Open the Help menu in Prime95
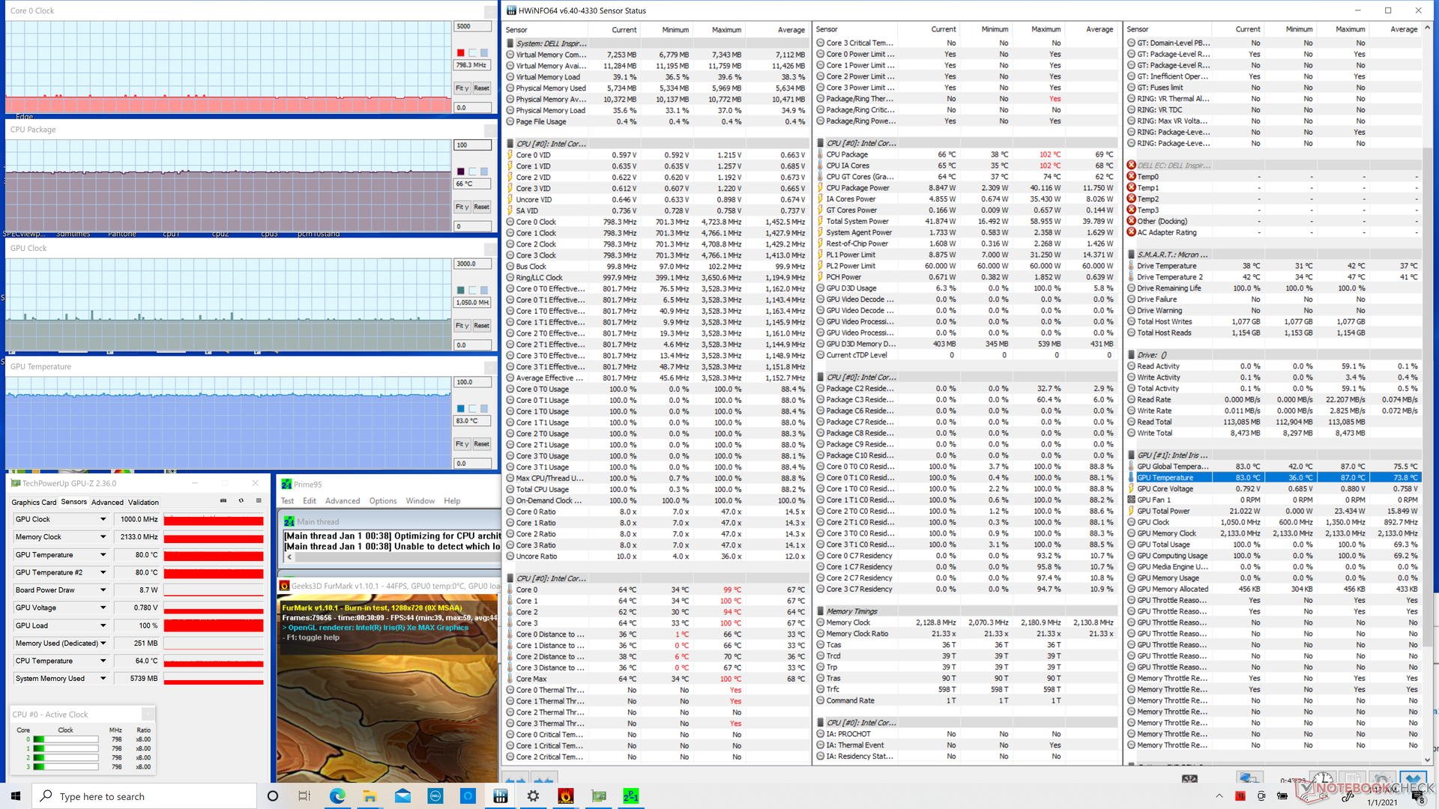1439x809 pixels. point(452,501)
